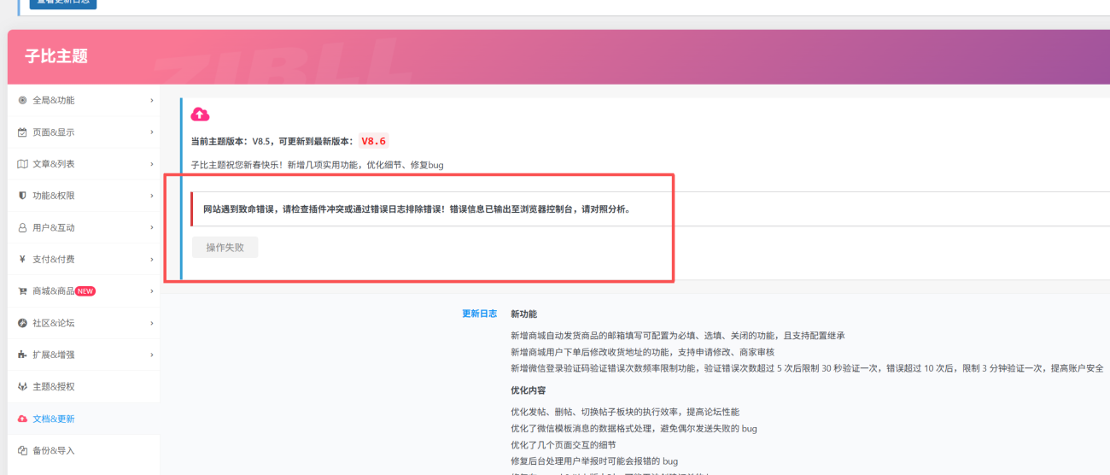This screenshot has height=475, width=1110.
Task: Click the 主题&授权 icon
Action: (x=23, y=387)
